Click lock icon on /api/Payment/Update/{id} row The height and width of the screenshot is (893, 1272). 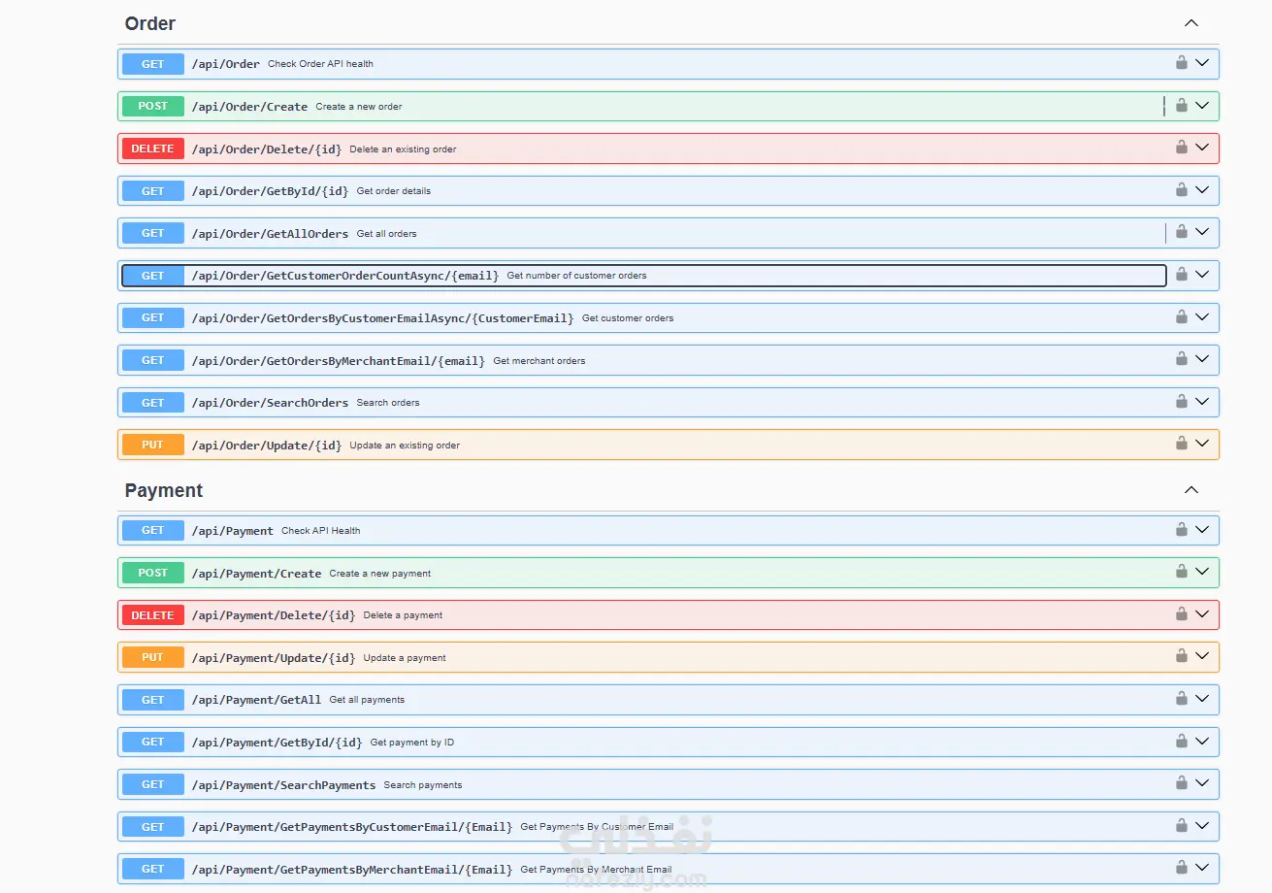point(1181,656)
